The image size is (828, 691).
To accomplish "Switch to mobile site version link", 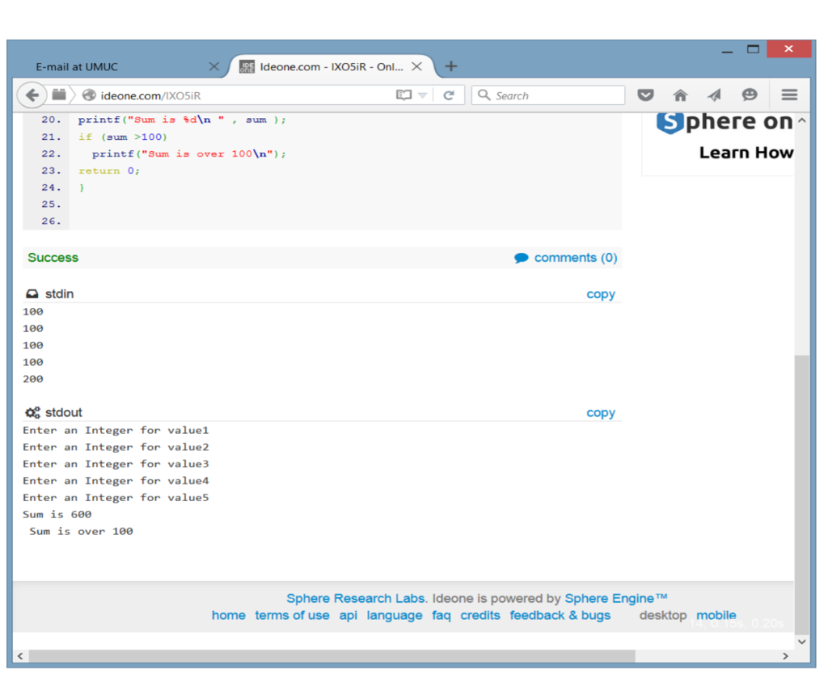I will coord(716,616).
